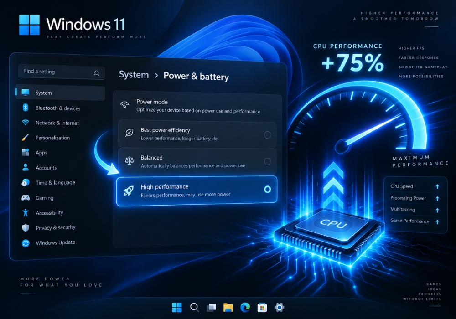Select the High performance radio button
The image size is (456, 319).
pos(268,190)
